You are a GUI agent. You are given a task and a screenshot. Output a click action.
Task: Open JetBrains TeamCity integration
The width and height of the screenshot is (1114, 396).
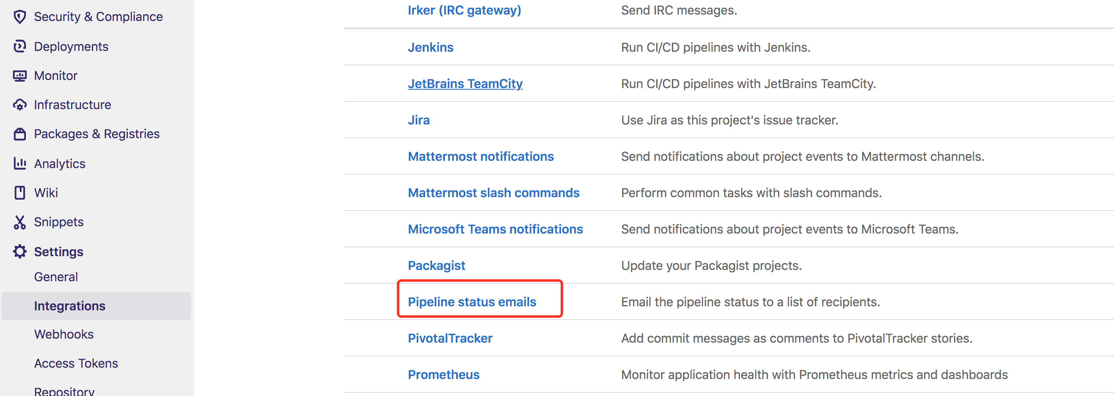coord(465,84)
